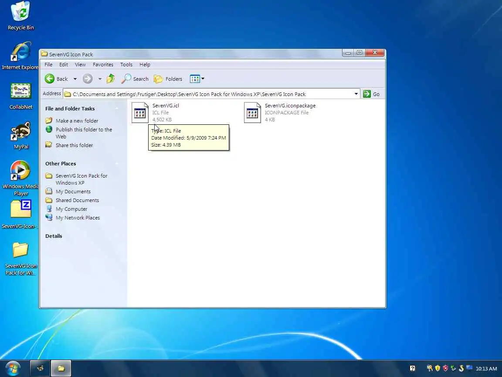This screenshot has width=502, height=377.
Task: Open Shared Documents link
Action: click(x=77, y=200)
